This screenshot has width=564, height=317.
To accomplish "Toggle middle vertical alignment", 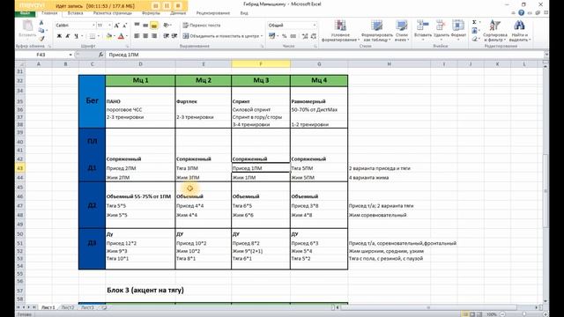I will 145,26.
